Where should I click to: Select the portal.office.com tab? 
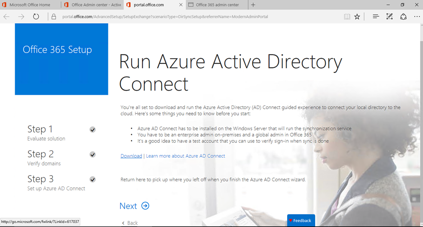[x=155, y=5]
